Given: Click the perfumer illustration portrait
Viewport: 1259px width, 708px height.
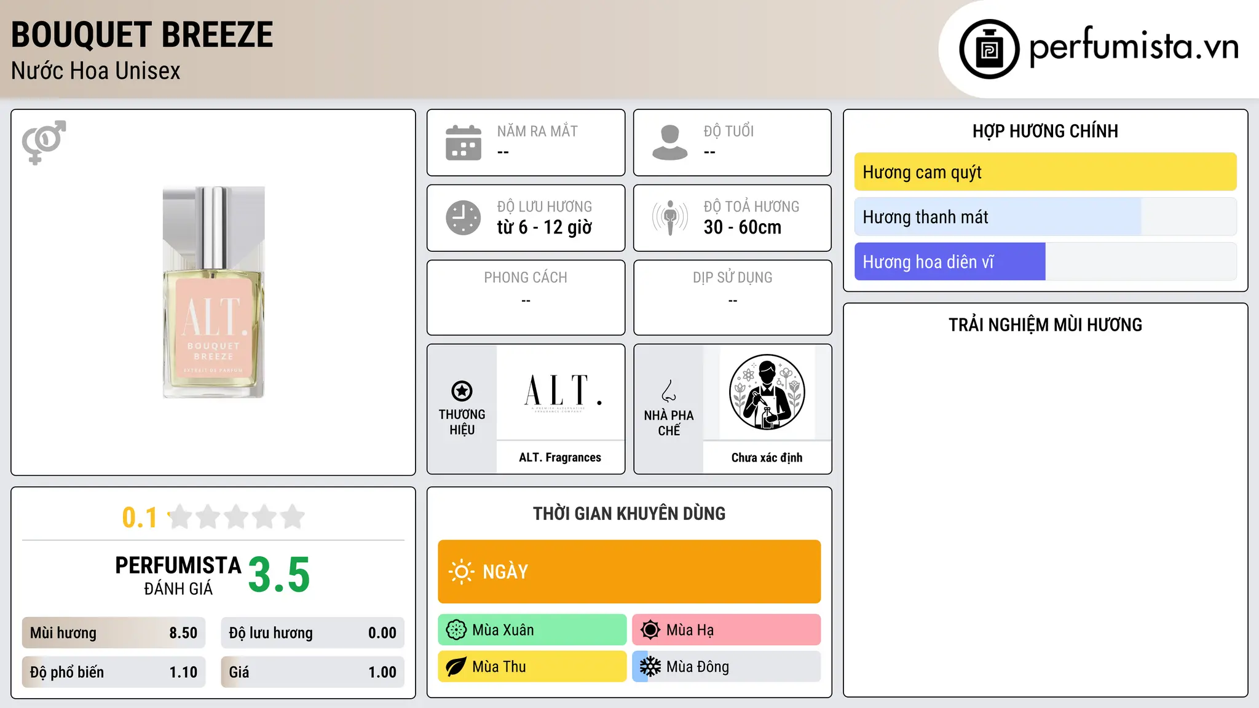Looking at the screenshot, I should [767, 392].
